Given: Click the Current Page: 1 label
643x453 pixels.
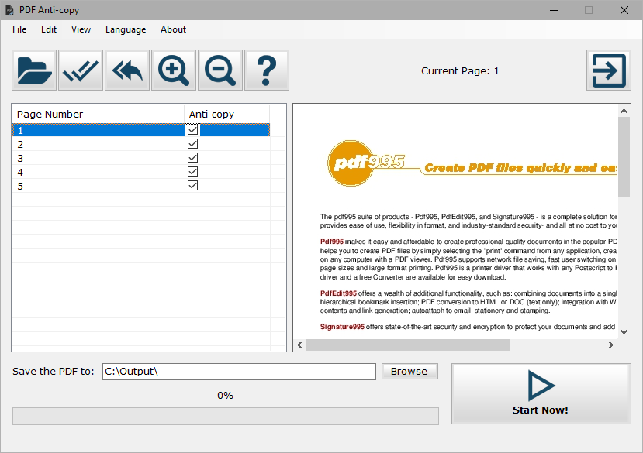Looking at the screenshot, I should pyautogui.click(x=460, y=71).
